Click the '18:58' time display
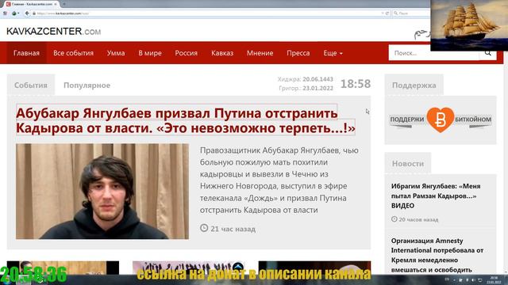The width and height of the screenshot is (508, 285). tap(356, 84)
